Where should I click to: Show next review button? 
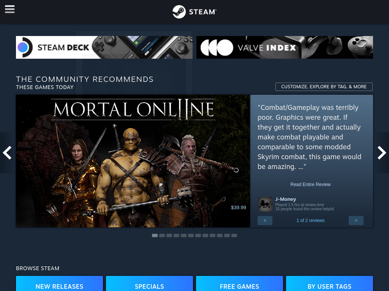(356, 221)
